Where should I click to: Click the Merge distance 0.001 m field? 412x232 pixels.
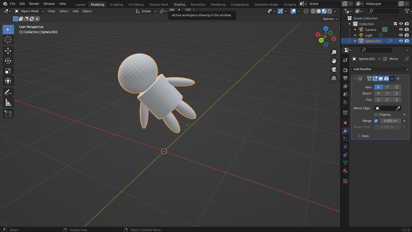coord(390,121)
